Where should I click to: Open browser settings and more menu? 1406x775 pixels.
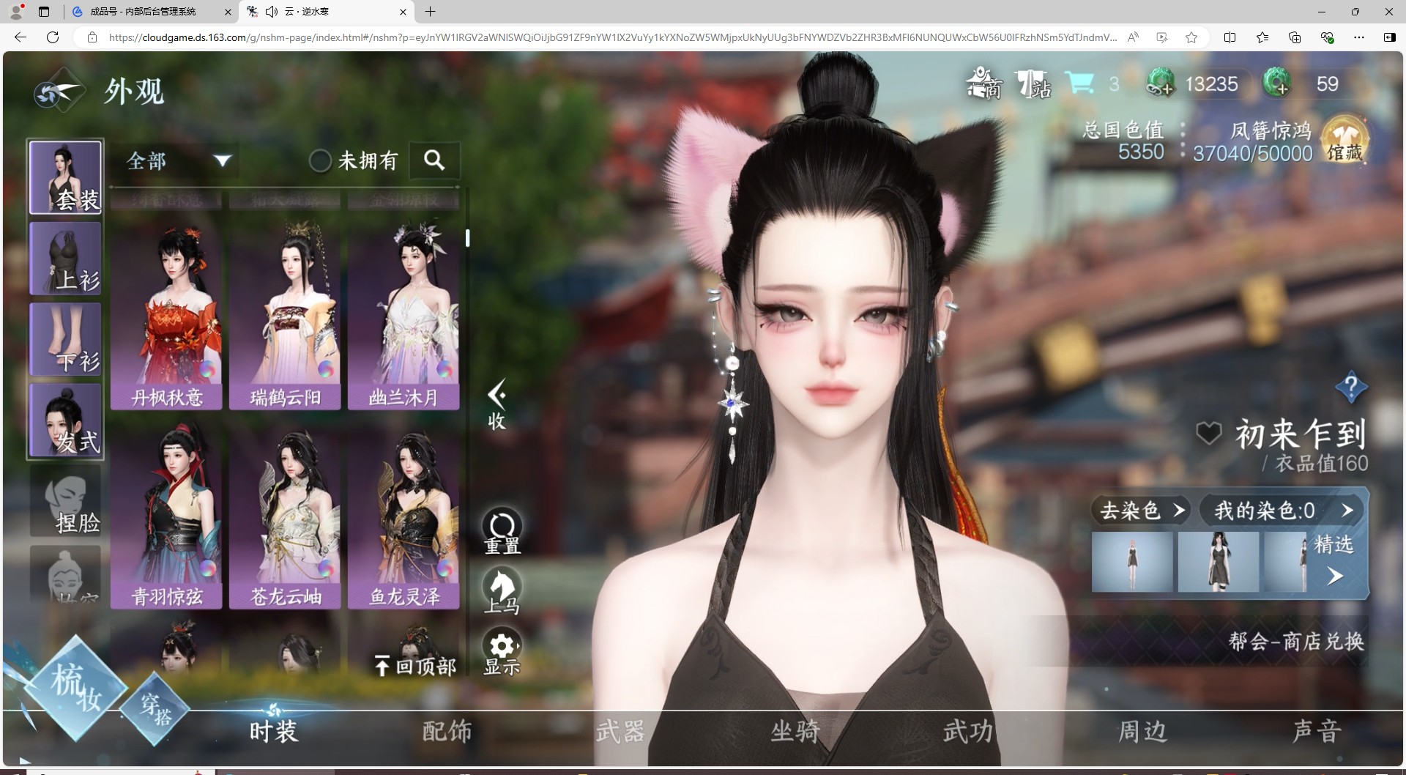[1359, 37]
